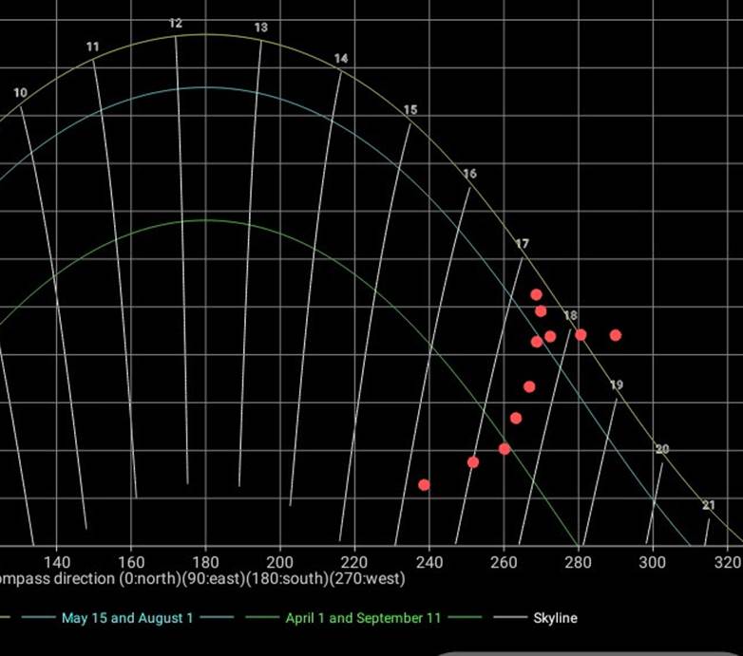Viewport: 743px width, 656px height.
Task: Click the hour 14 label on chart
Action: 341,59
